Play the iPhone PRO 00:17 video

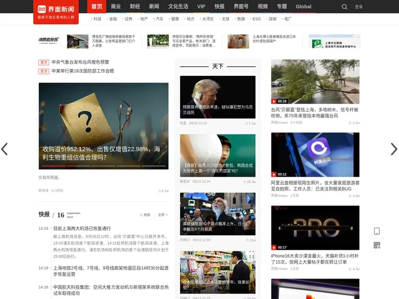(x=315, y=228)
